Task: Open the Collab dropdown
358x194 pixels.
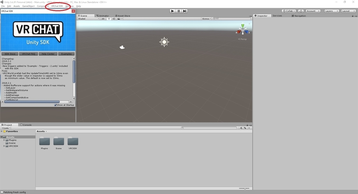Action: click(289, 11)
